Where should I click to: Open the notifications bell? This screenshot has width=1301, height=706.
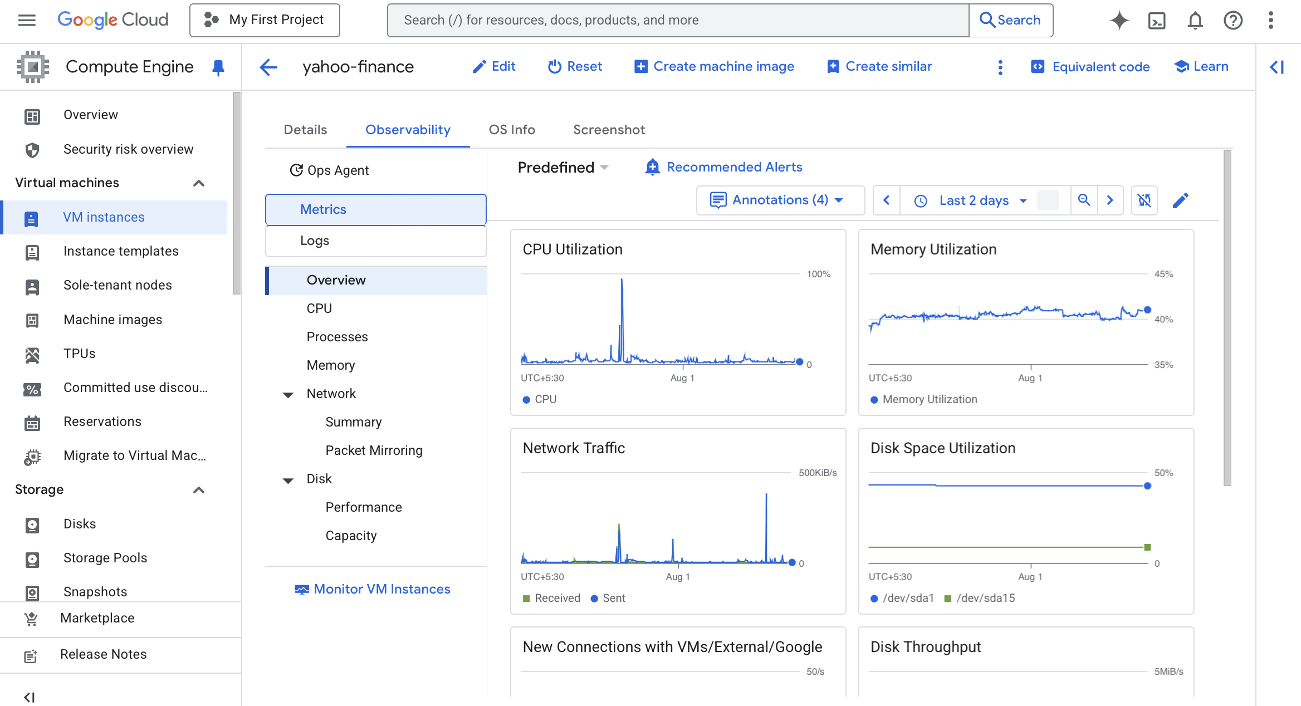1195,21
